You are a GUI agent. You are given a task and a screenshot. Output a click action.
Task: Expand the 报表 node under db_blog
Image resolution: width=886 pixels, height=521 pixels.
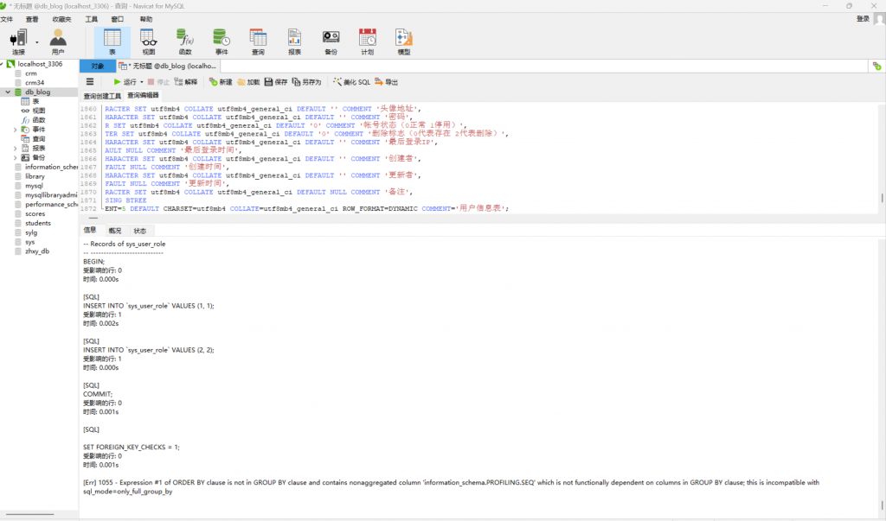pyautogui.click(x=16, y=149)
